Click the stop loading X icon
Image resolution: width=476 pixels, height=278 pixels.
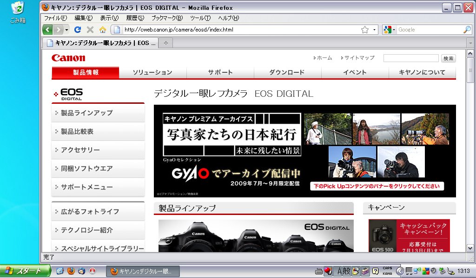(90, 30)
